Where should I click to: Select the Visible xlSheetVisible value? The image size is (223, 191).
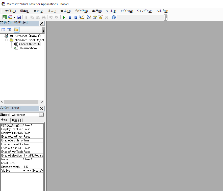click(33, 171)
